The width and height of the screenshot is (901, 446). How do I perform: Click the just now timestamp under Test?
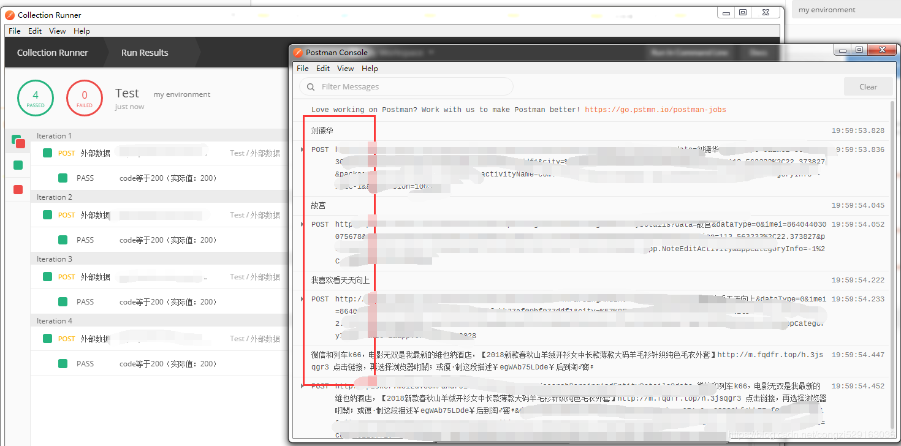click(x=129, y=107)
